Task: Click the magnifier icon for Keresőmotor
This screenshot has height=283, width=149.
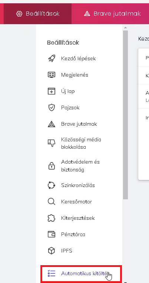Action: (52, 202)
